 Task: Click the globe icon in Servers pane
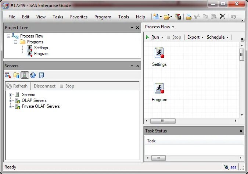click(x=33, y=75)
